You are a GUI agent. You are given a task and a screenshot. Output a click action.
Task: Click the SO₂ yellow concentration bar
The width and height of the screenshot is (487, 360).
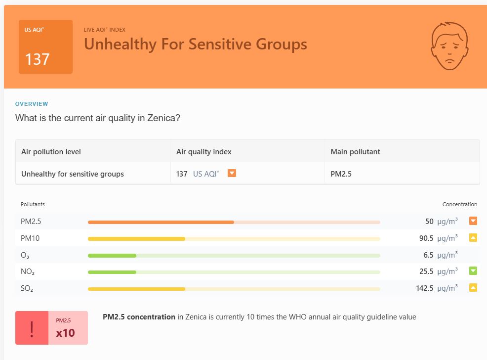tap(136, 289)
